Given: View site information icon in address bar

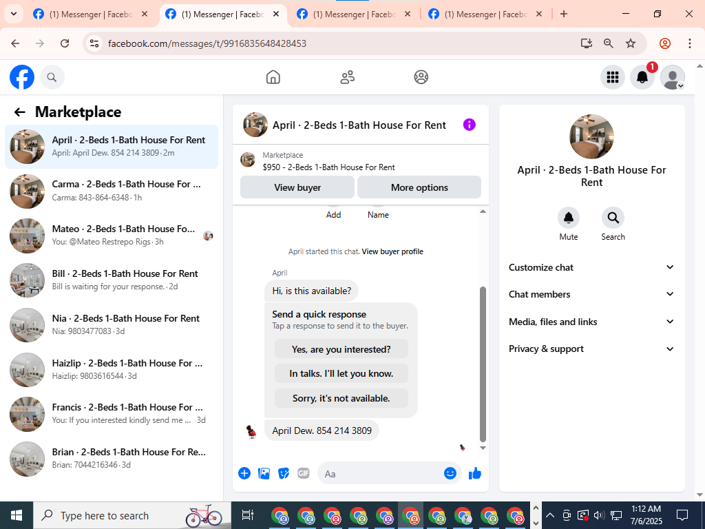Looking at the screenshot, I should 94,43.
